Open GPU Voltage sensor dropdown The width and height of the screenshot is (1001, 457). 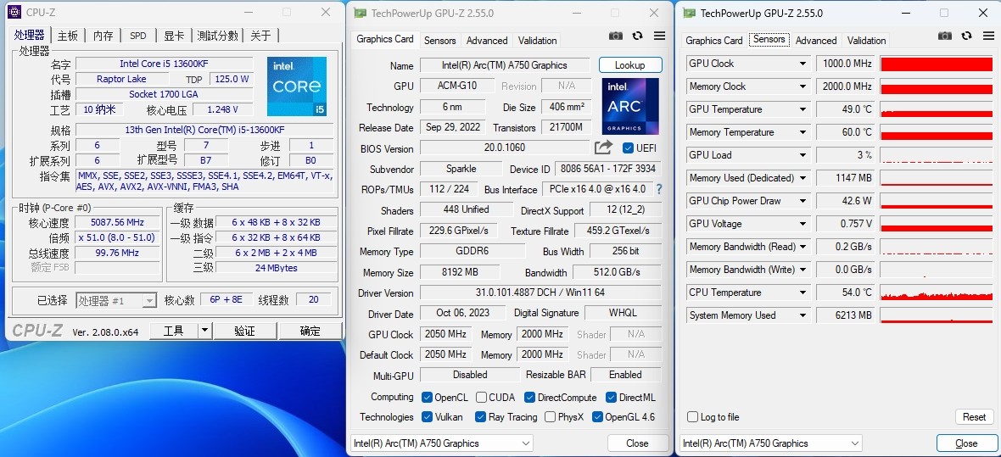(802, 224)
